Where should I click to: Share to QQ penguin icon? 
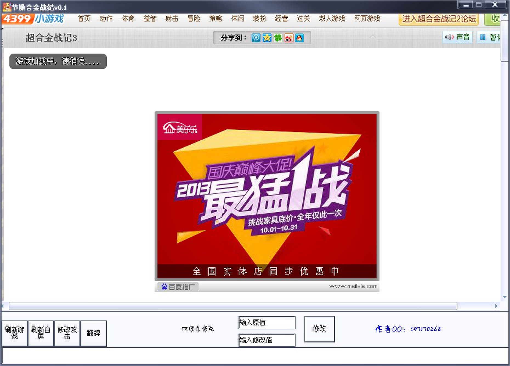(x=299, y=38)
